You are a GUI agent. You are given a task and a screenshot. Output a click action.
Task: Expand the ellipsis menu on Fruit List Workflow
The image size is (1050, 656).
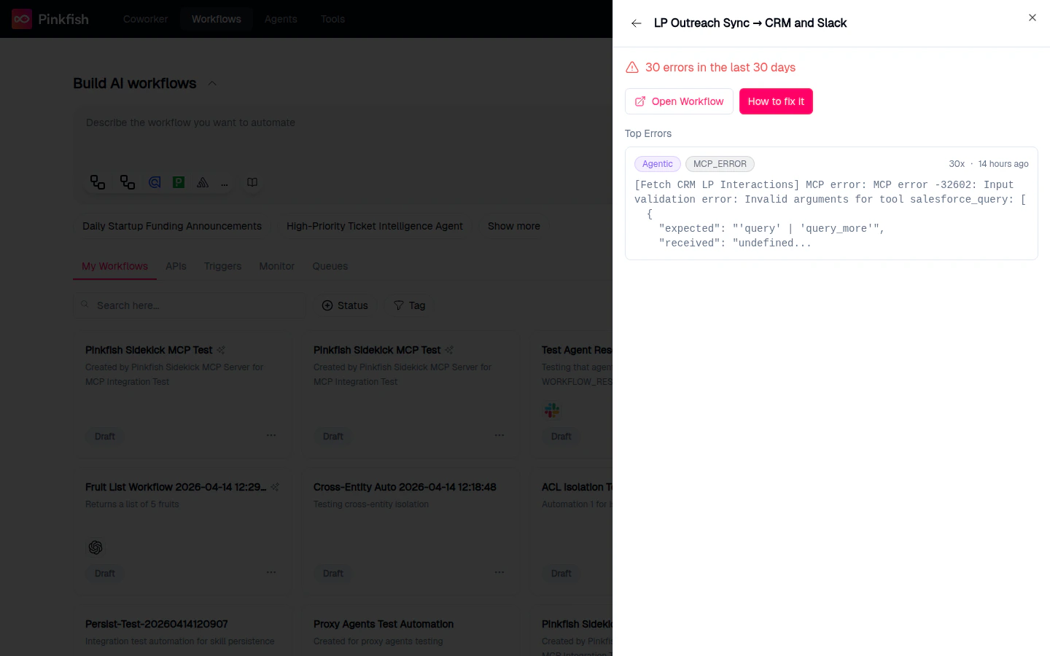[x=271, y=572]
